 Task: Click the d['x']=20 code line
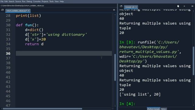click(x=35, y=39)
